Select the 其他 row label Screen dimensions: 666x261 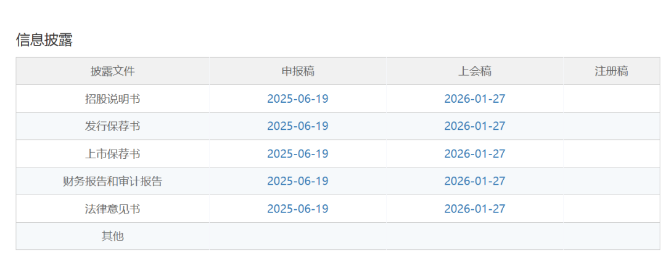tap(113, 236)
